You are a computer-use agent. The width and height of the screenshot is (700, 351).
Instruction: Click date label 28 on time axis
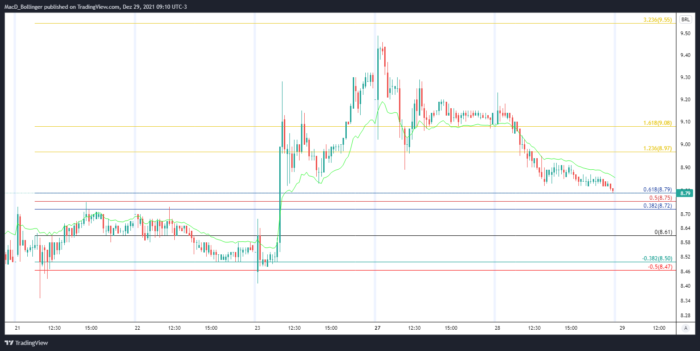(x=497, y=328)
